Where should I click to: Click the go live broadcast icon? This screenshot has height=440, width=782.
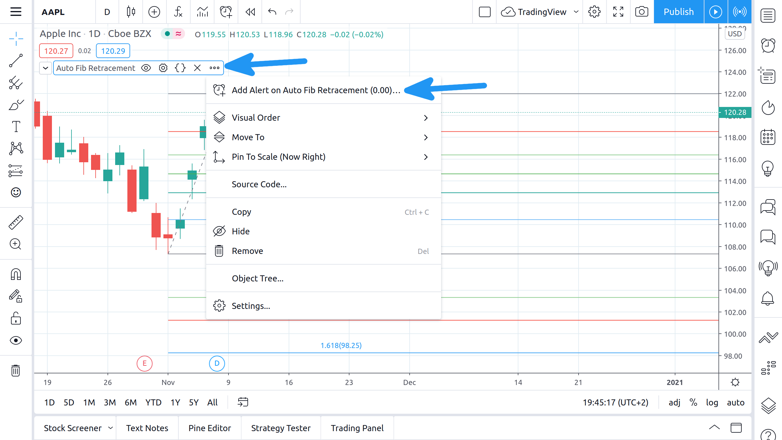click(x=740, y=12)
